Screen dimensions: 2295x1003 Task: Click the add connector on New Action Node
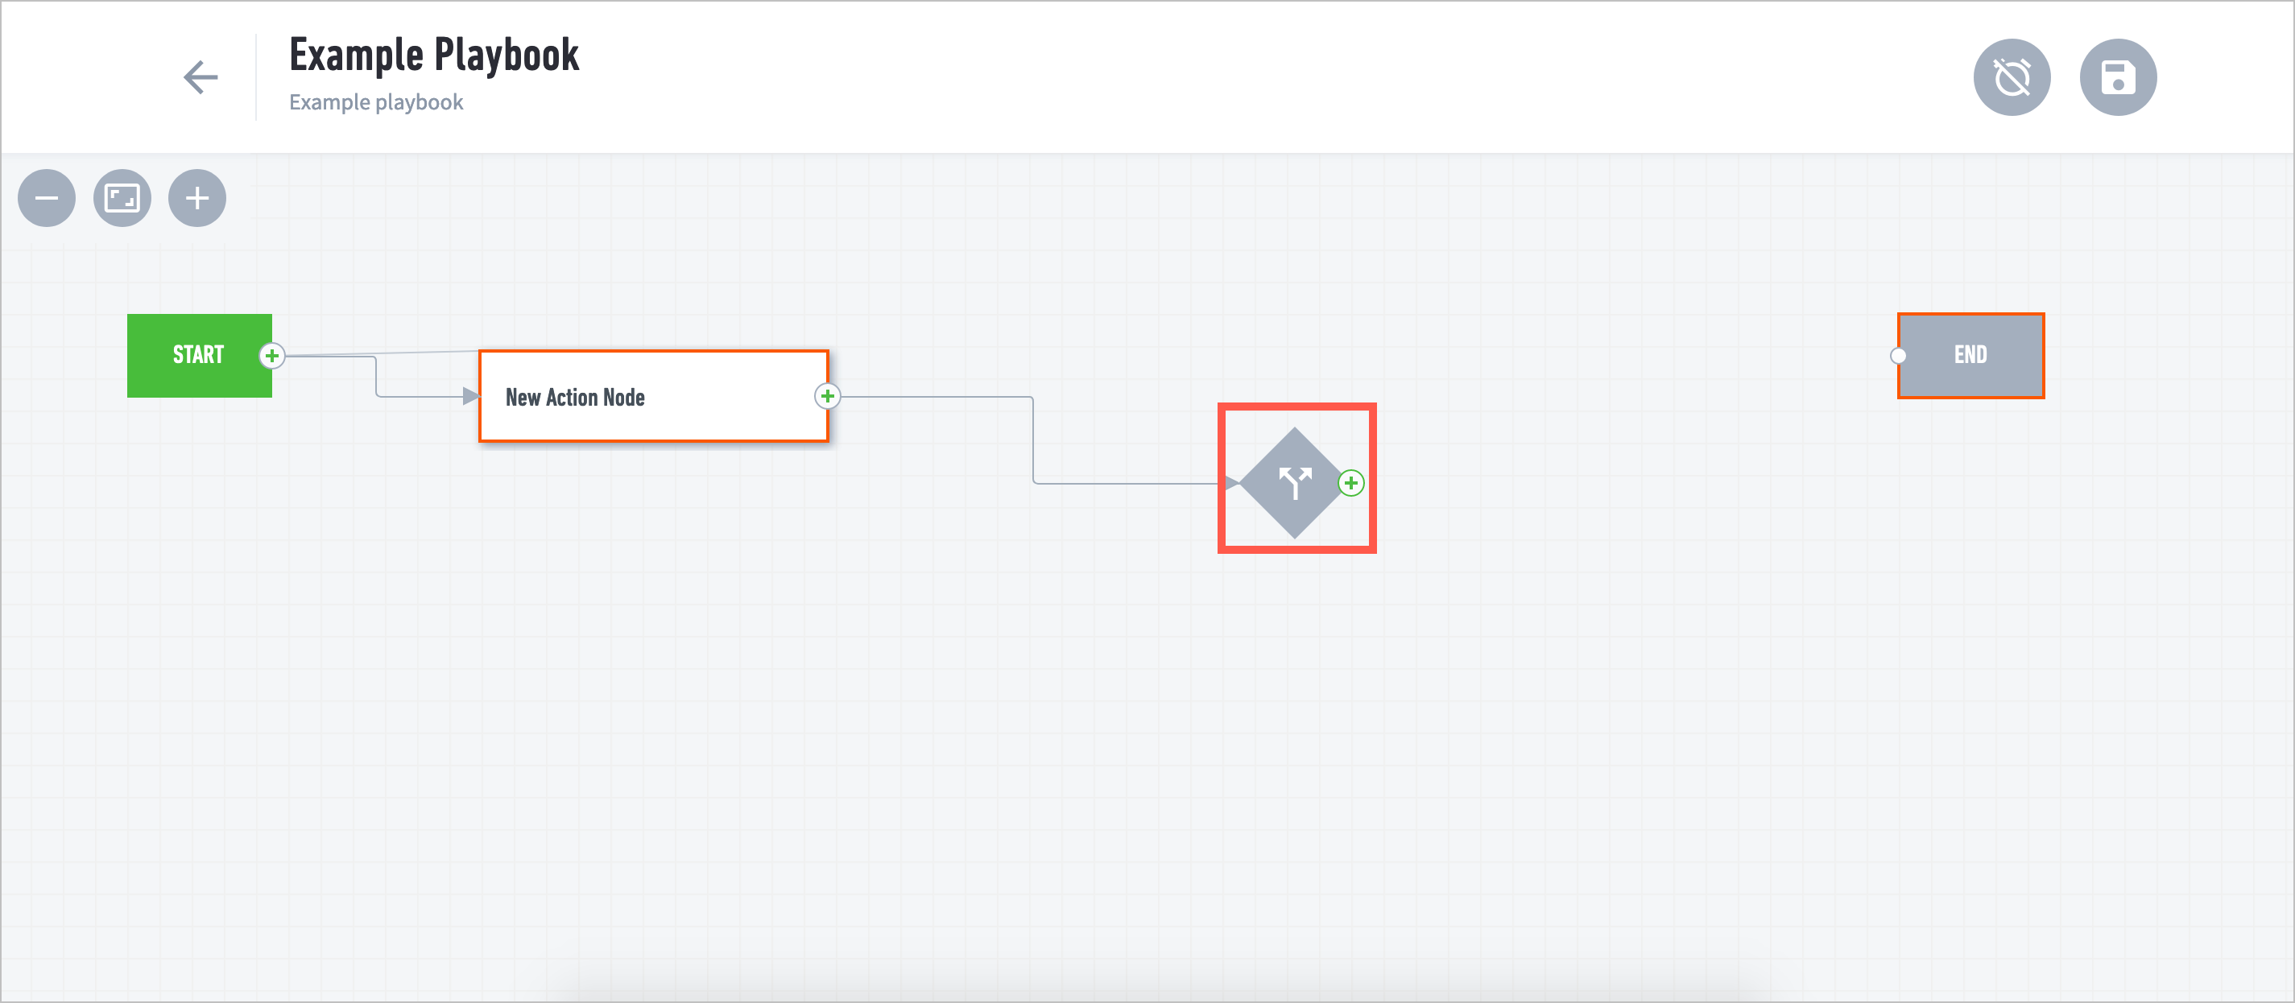(827, 398)
